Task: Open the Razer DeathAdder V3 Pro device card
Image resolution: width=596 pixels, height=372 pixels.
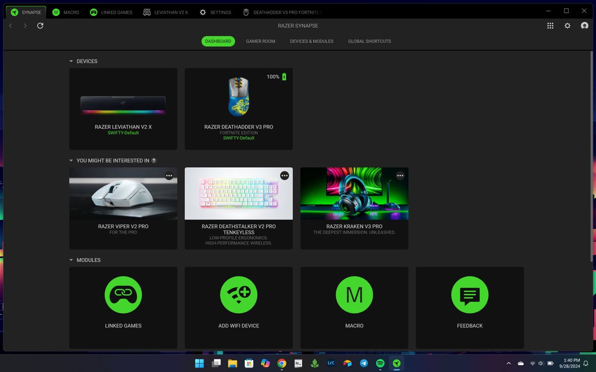Action: (238, 109)
